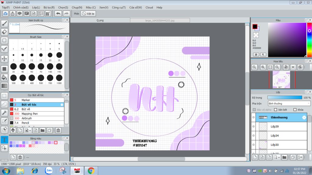Select the Text tool

(x=4, y=139)
